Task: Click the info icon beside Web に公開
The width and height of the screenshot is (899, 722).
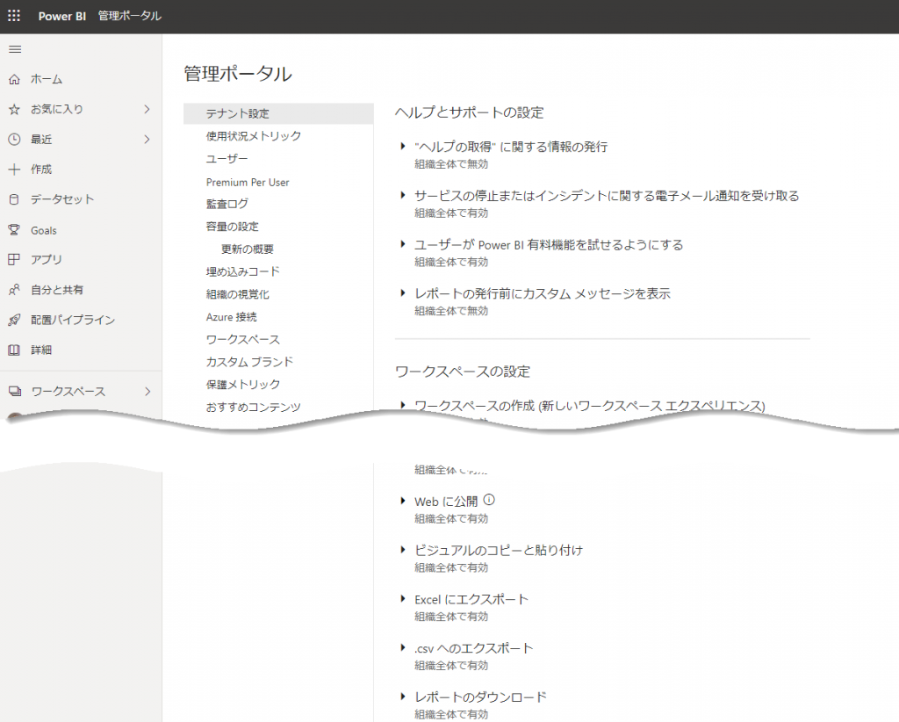Action: (490, 501)
